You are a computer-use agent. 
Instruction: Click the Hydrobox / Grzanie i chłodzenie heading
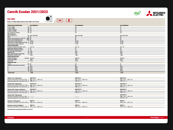[x=15, y=105]
